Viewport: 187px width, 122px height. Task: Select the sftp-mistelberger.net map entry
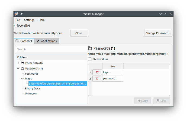[57, 83]
